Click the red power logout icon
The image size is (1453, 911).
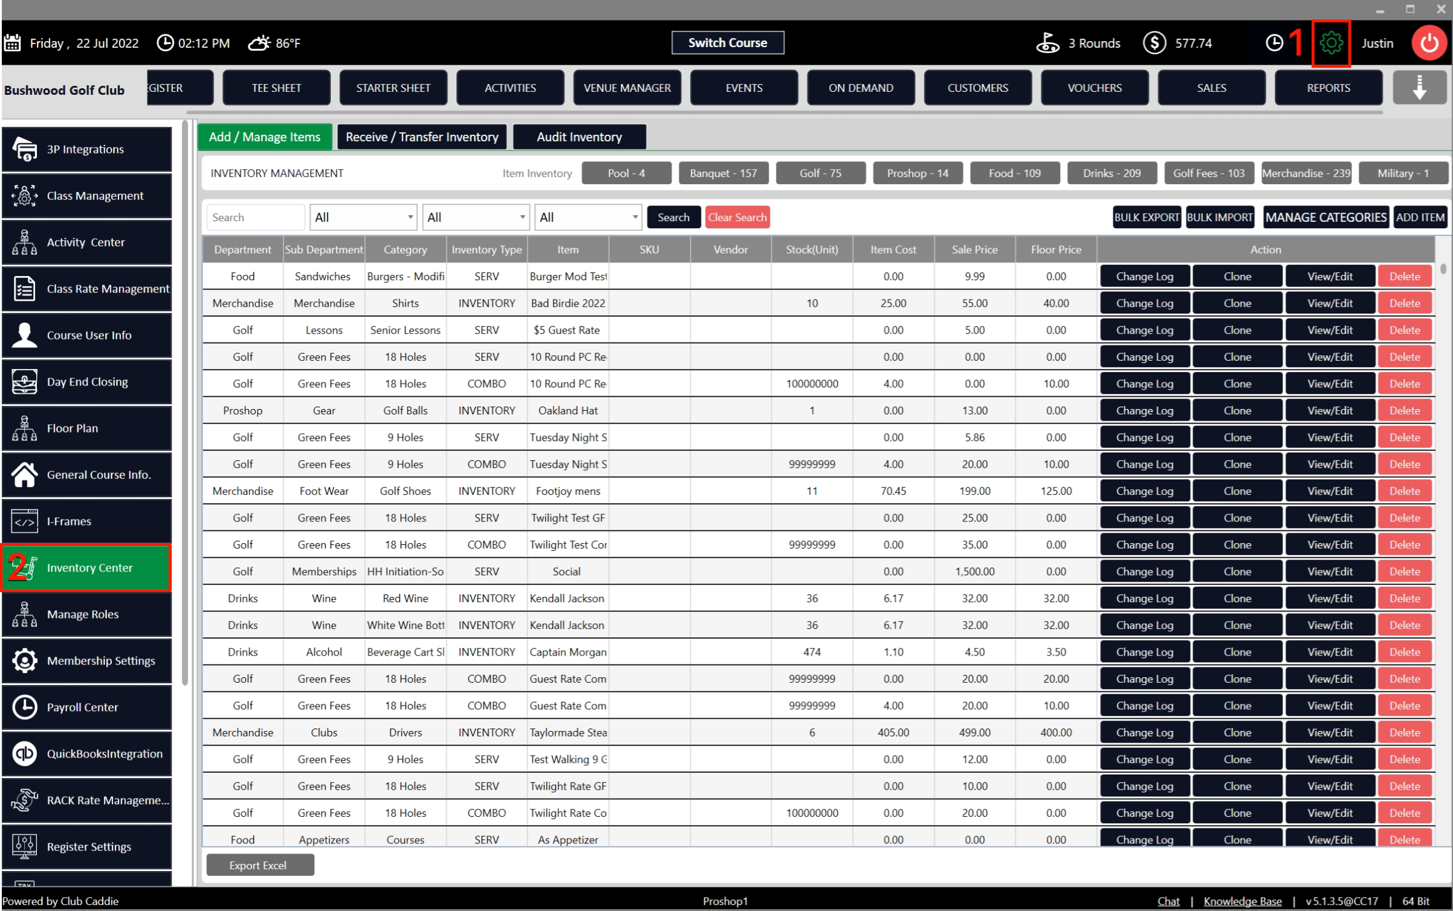point(1429,43)
